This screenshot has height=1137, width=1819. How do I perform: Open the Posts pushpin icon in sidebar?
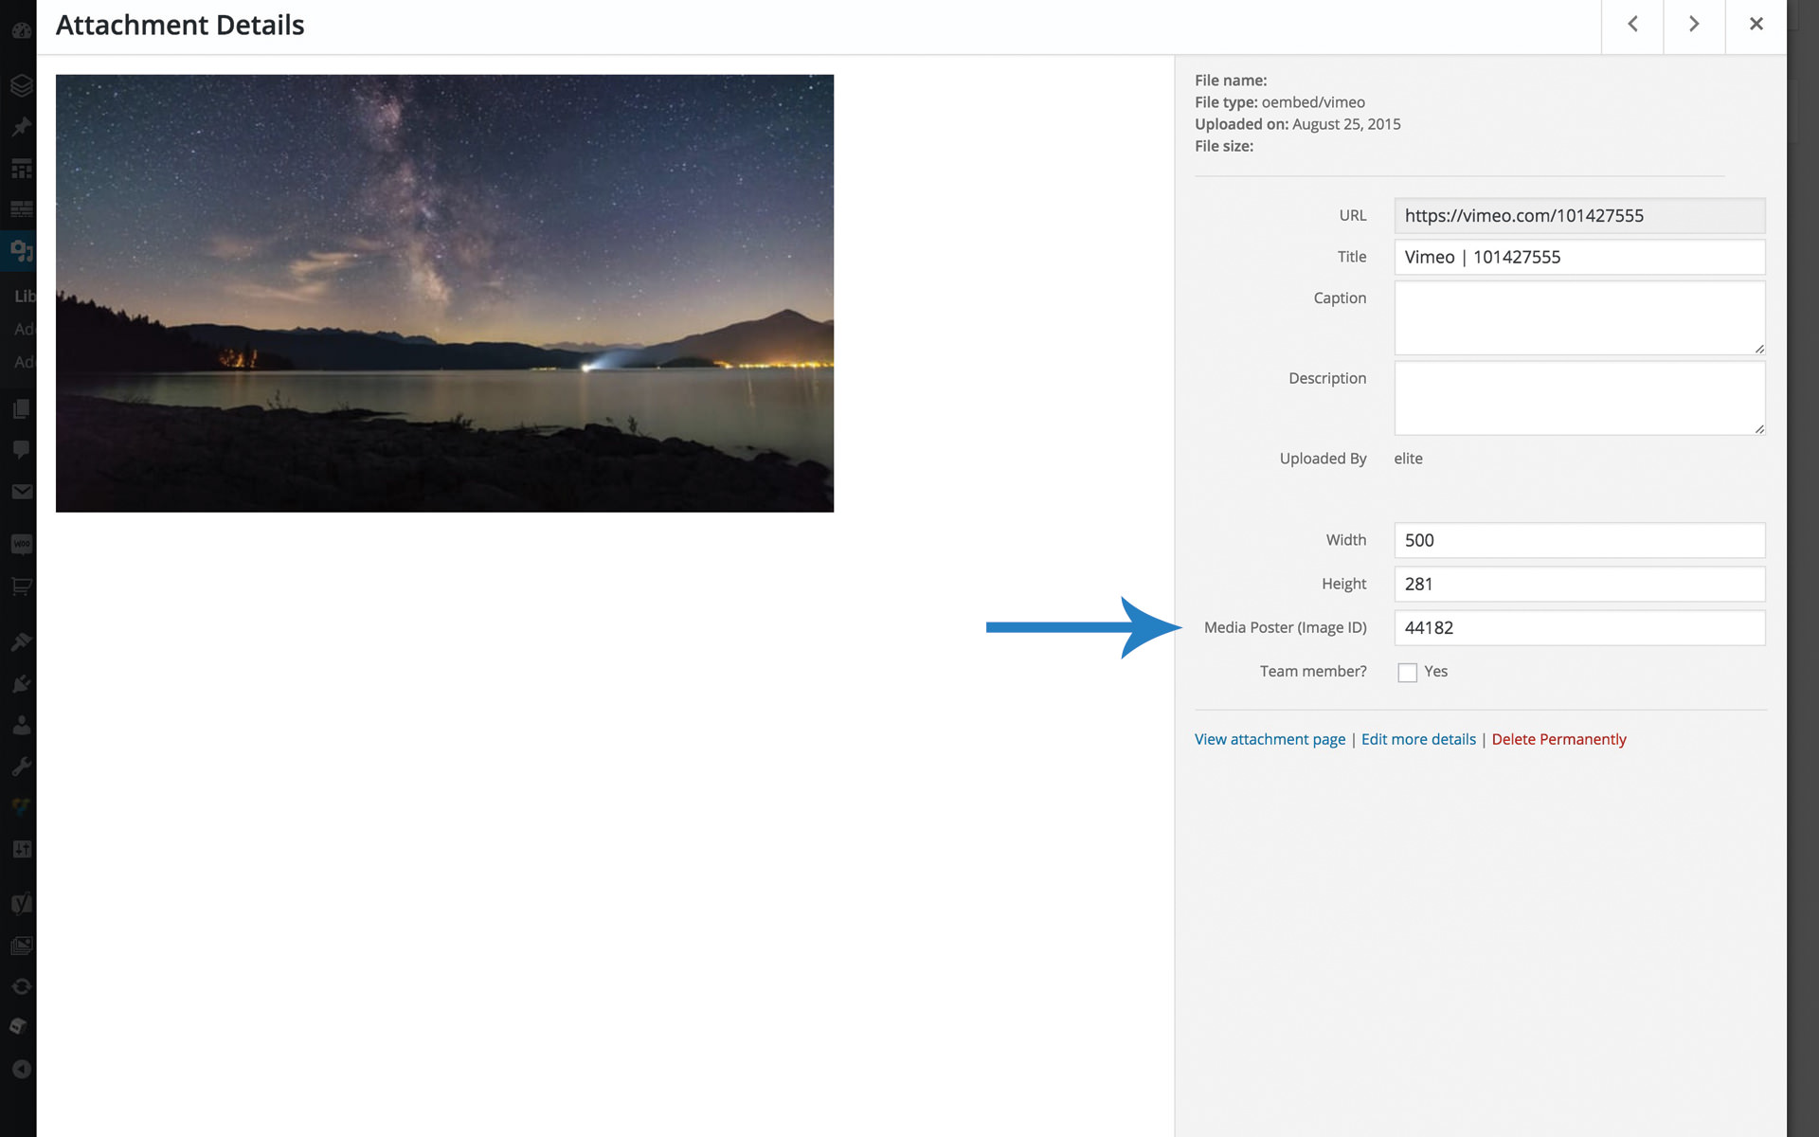[21, 127]
